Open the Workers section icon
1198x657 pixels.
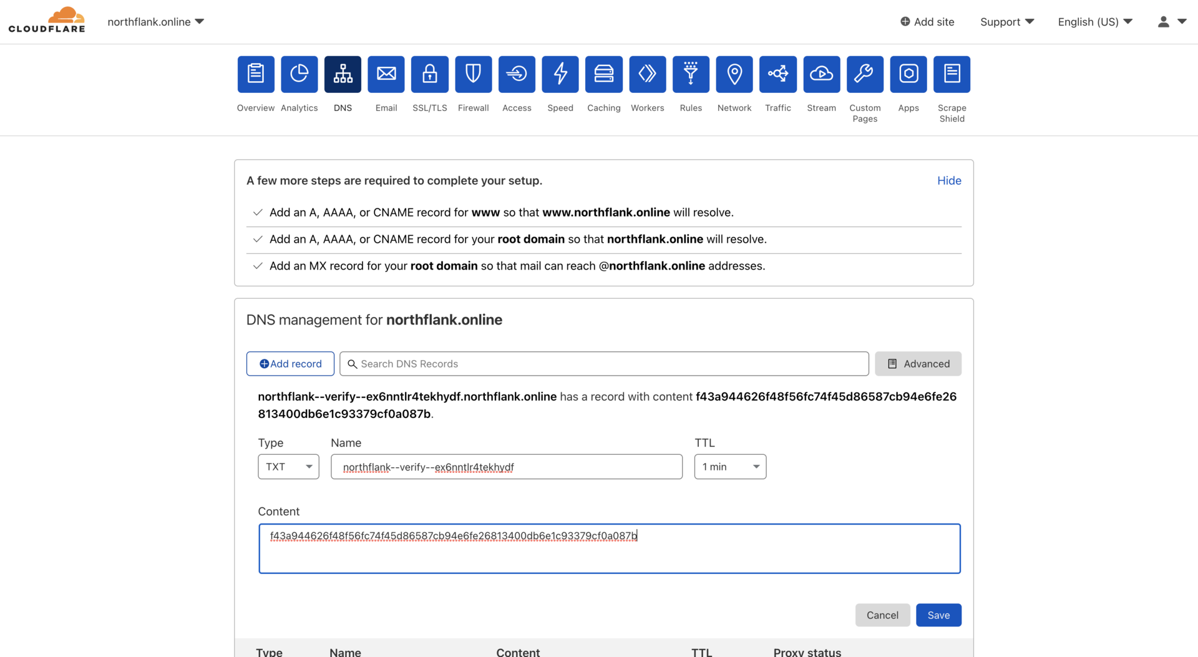click(x=648, y=74)
